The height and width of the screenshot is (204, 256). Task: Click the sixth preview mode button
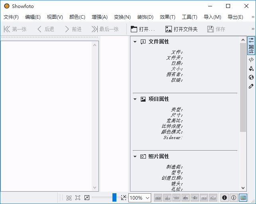(x=204, y=198)
